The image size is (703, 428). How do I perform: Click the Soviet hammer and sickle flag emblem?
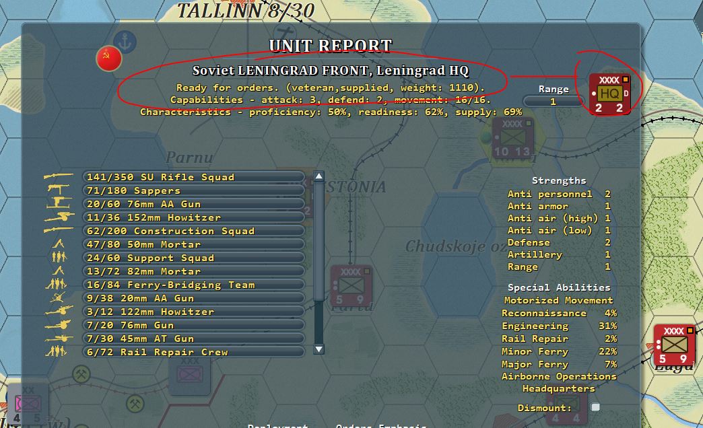coord(109,59)
